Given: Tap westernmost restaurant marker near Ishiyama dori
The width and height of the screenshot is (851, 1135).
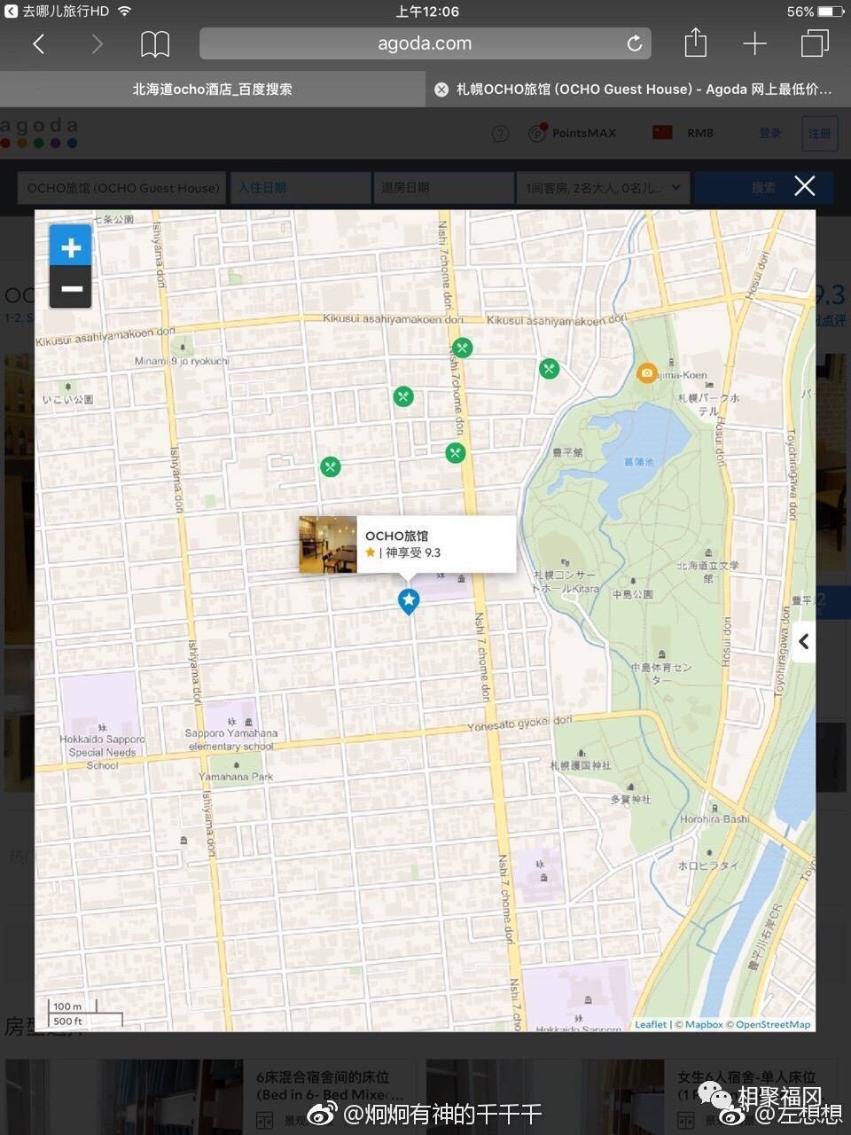Looking at the screenshot, I should (331, 466).
